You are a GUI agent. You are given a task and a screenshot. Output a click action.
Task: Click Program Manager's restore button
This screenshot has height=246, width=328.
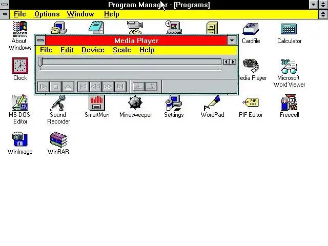pyautogui.click(x=323, y=5)
